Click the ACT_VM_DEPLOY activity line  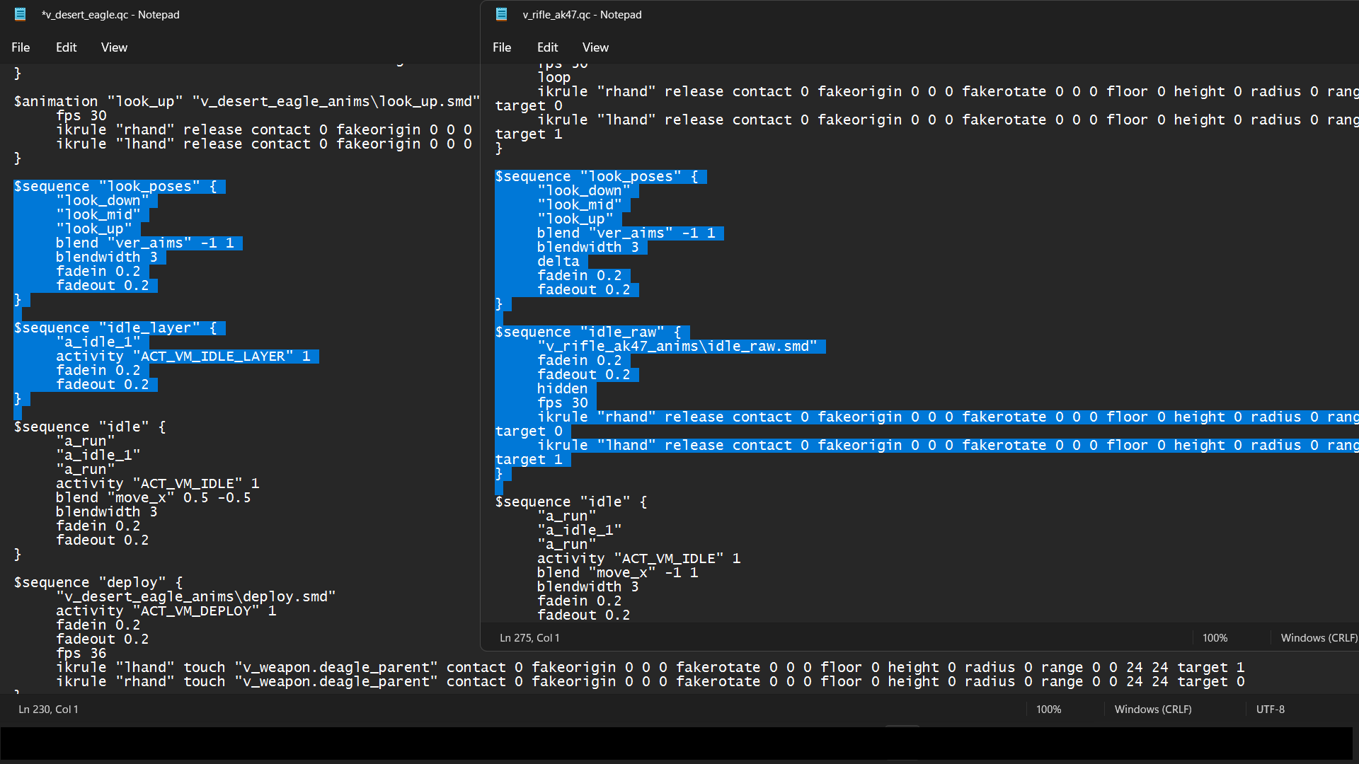(x=166, y=610)
